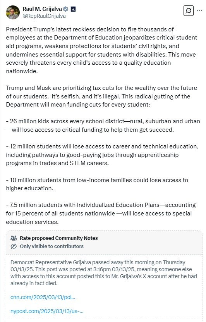
Task: Click the 26 million kids bullet line
Action: [x=103, y=126]
